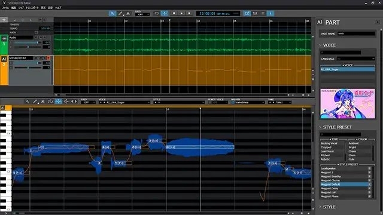Toggle the highlighted waveform display icon in piano roll
The image size is (383, 215).
pos(59,102)
